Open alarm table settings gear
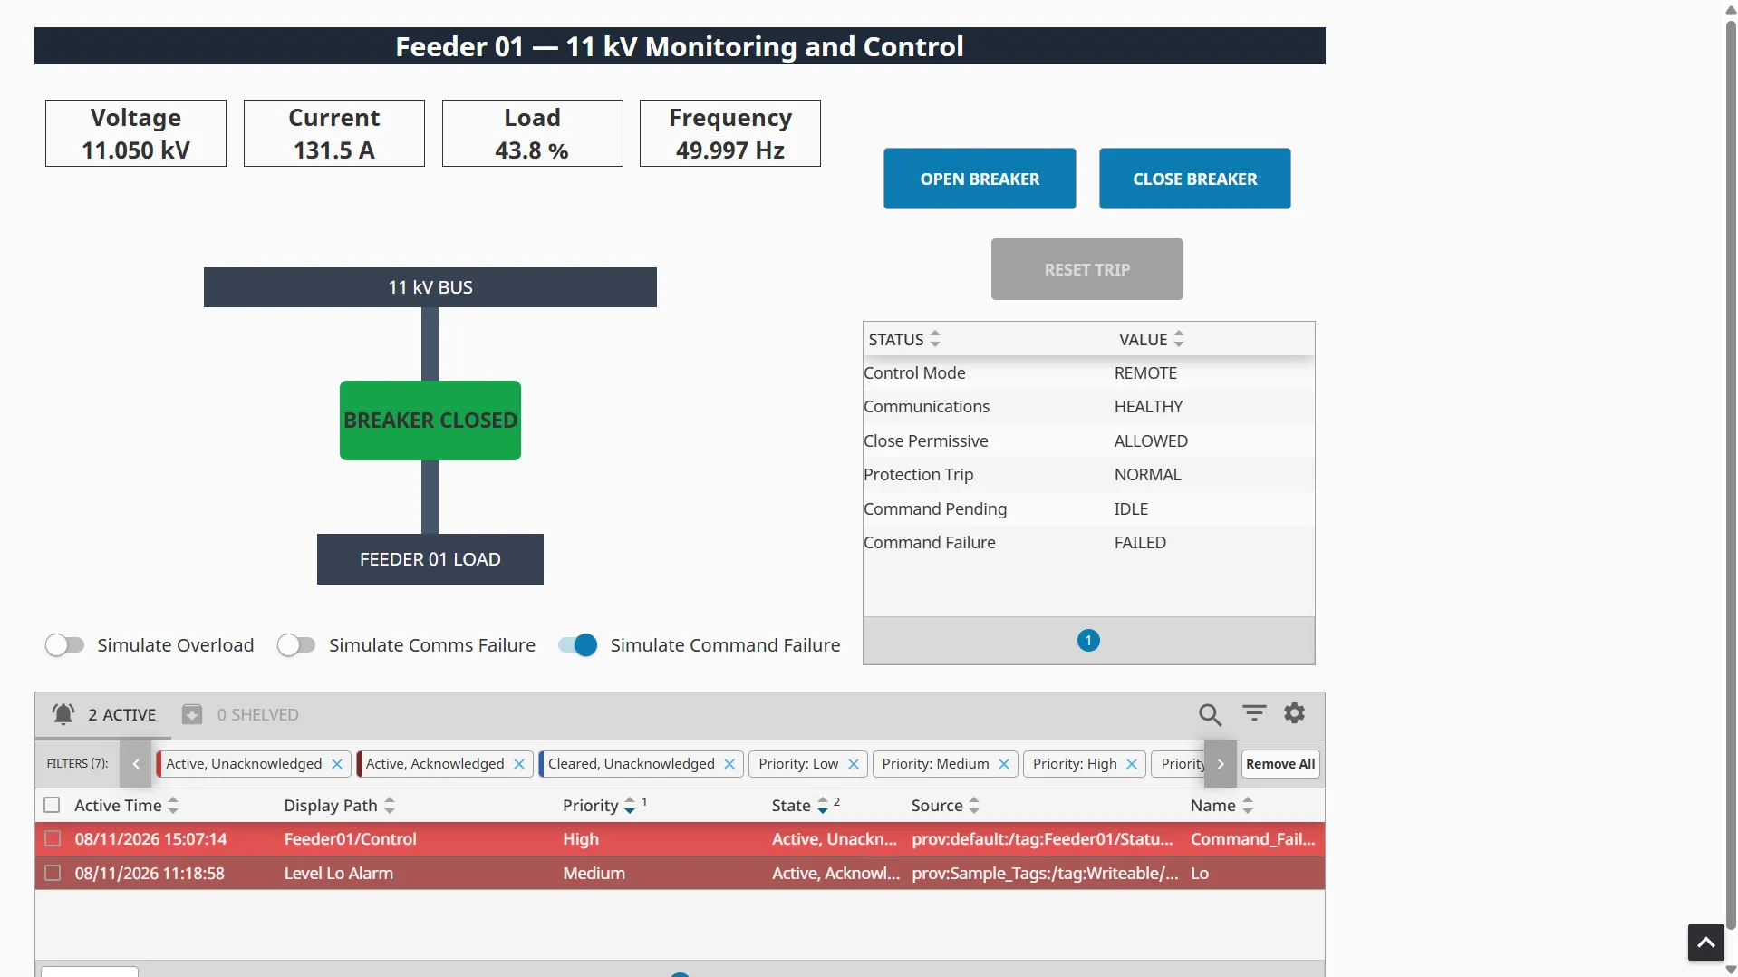Viewport: 1738px width, 977px height. pyautogui.click(x=1295, y=714)
